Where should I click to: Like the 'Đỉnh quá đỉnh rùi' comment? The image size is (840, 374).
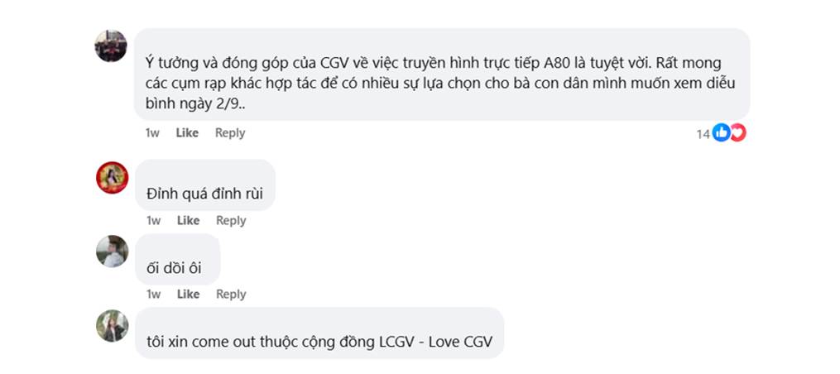click(188, 220)
